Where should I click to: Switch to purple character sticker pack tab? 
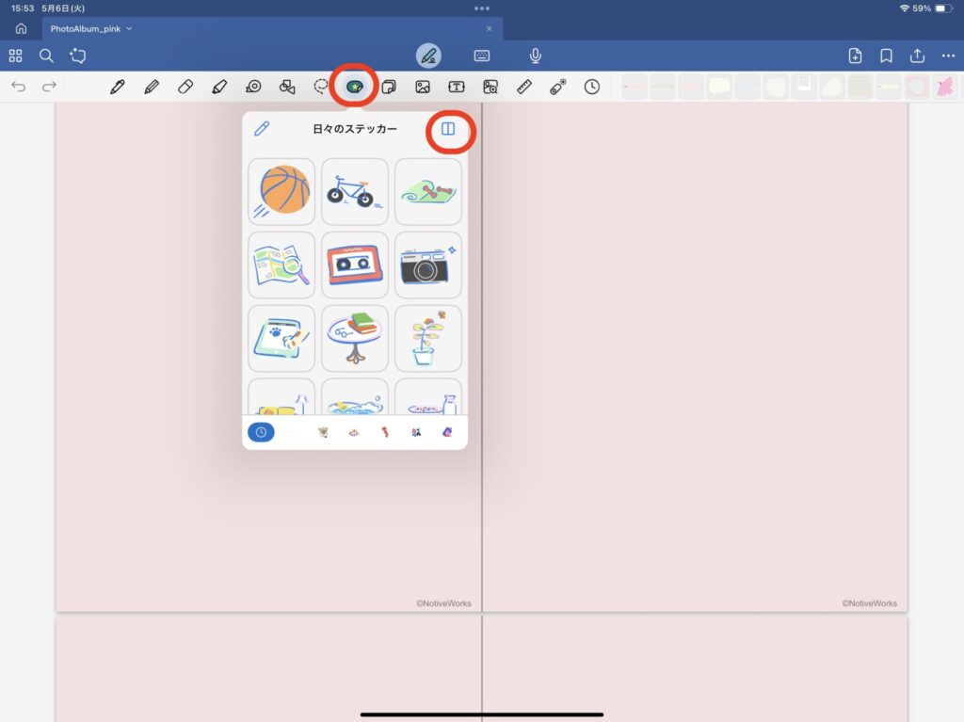pyautogui.click(x=447, y=432)
